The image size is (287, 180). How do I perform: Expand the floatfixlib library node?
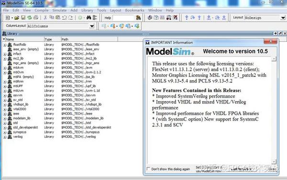(5, 45)
